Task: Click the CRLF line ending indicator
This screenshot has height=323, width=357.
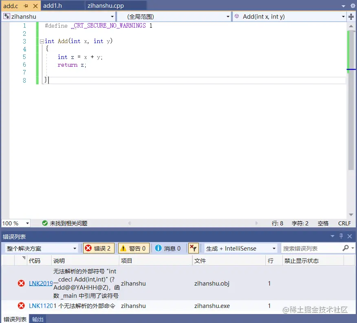Action: (344, 223)
